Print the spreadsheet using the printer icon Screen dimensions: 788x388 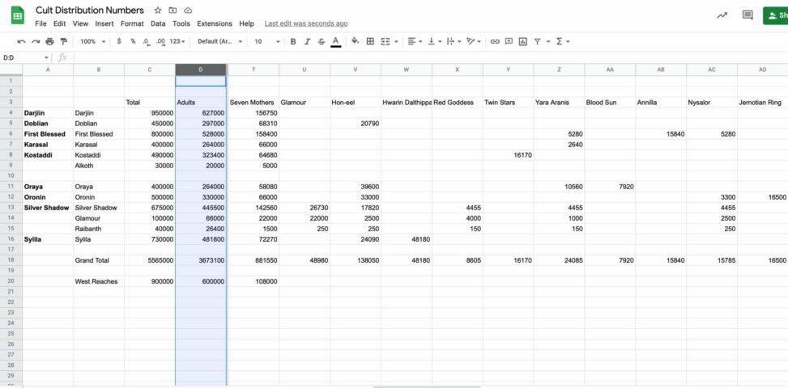[49, 41]
